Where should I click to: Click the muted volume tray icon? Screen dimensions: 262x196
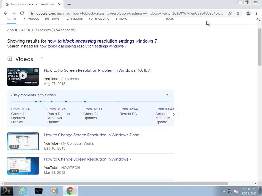click(x=236, y=191)
